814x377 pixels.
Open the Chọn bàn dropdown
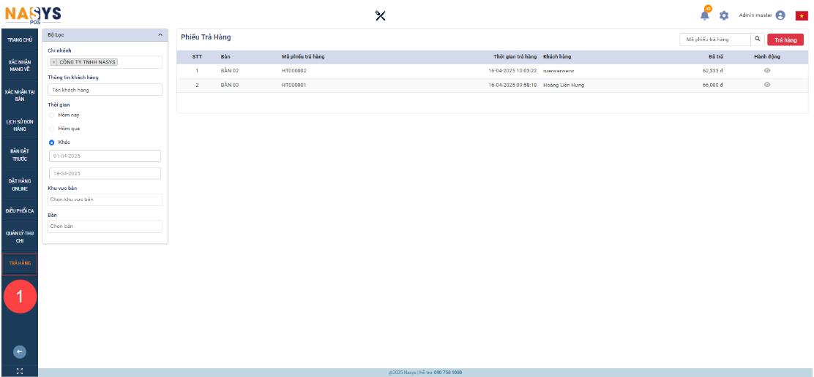point(105,226)
